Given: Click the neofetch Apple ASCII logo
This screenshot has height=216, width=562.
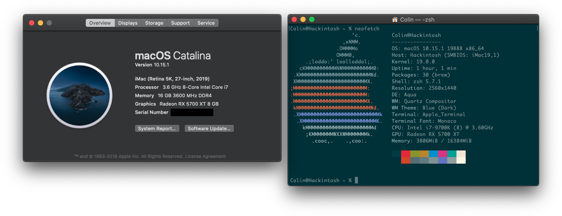Looking at the screenshot, I should coord(336,88).
